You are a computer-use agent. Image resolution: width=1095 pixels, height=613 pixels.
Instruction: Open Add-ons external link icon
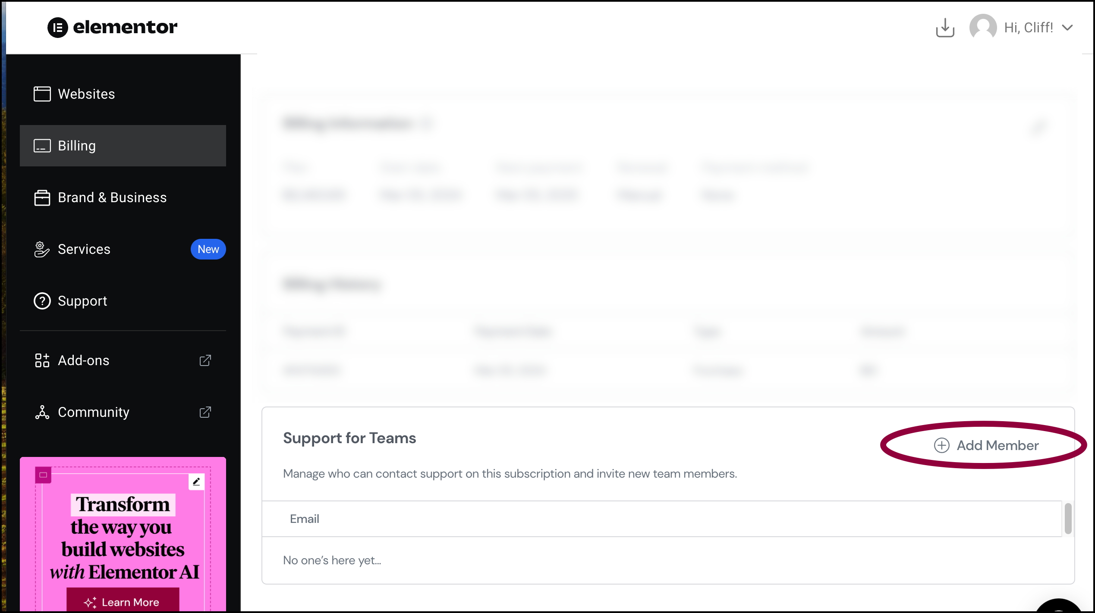pos(205,360)
